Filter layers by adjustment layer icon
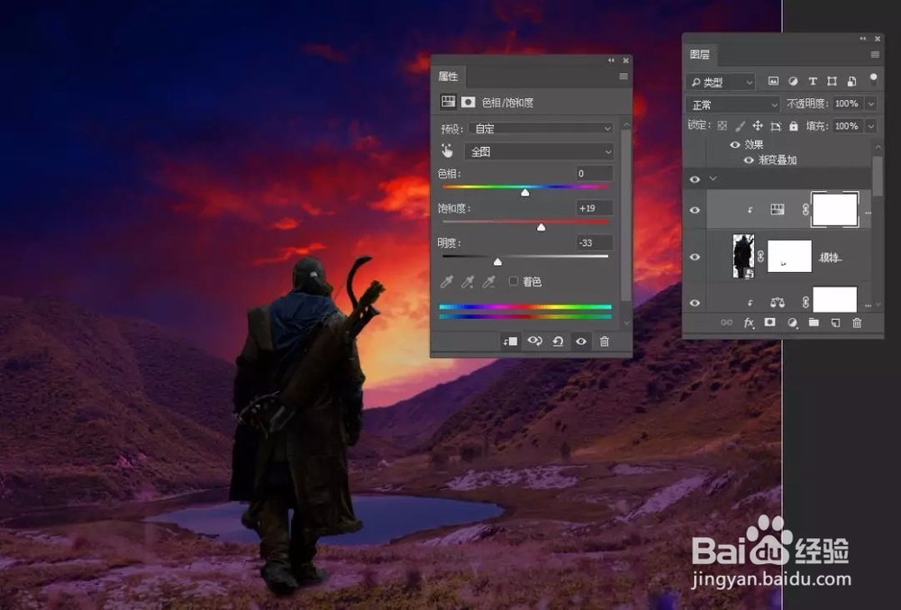The width and height of the screenshot is (901, 610). pyautogui.click(x=793, y=81)
